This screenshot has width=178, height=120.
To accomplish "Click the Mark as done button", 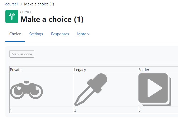I will point(22,54).
